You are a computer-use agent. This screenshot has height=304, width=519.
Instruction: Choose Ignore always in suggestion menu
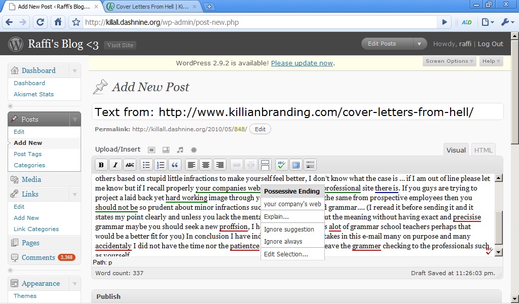283,242
